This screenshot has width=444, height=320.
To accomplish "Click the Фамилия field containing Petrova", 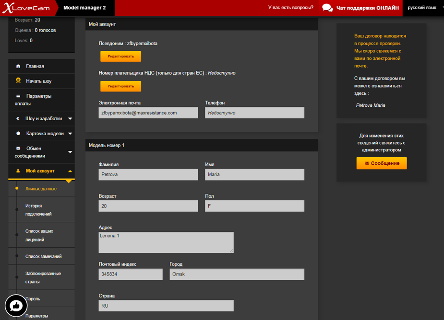I will pyautogui.click(x=148, y=174).
